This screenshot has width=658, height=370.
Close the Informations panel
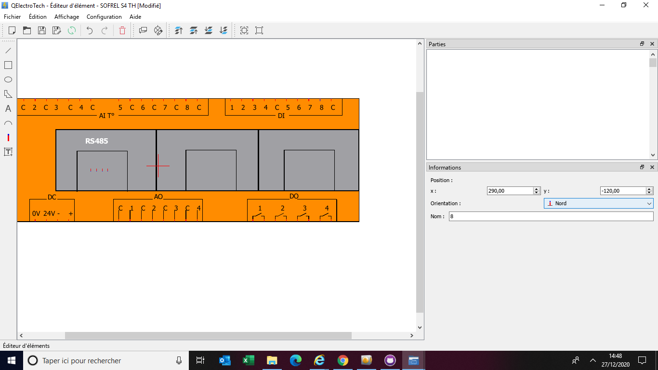[652, 168]
